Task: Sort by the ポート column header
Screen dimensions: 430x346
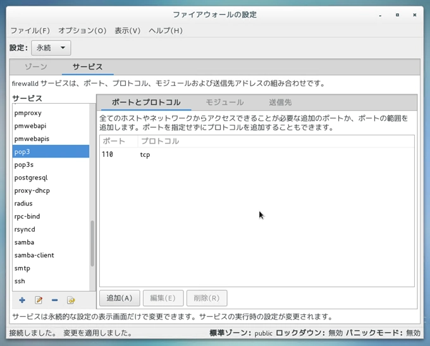Action: tap(119, 141)
